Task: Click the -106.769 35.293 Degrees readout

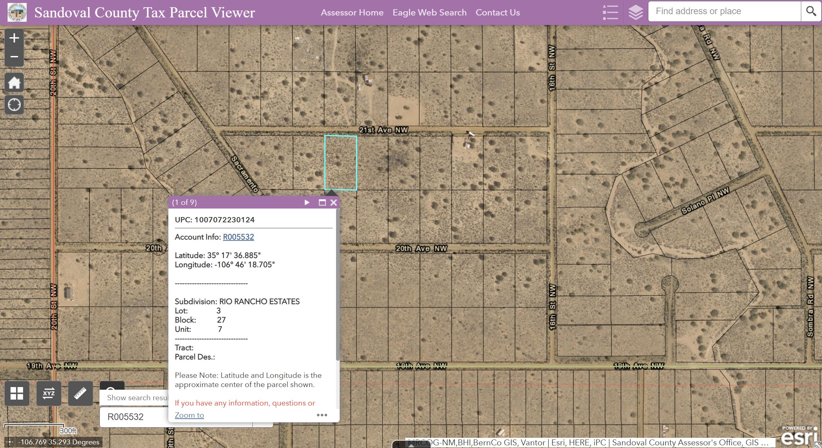Action: click(x=59, y=442)
